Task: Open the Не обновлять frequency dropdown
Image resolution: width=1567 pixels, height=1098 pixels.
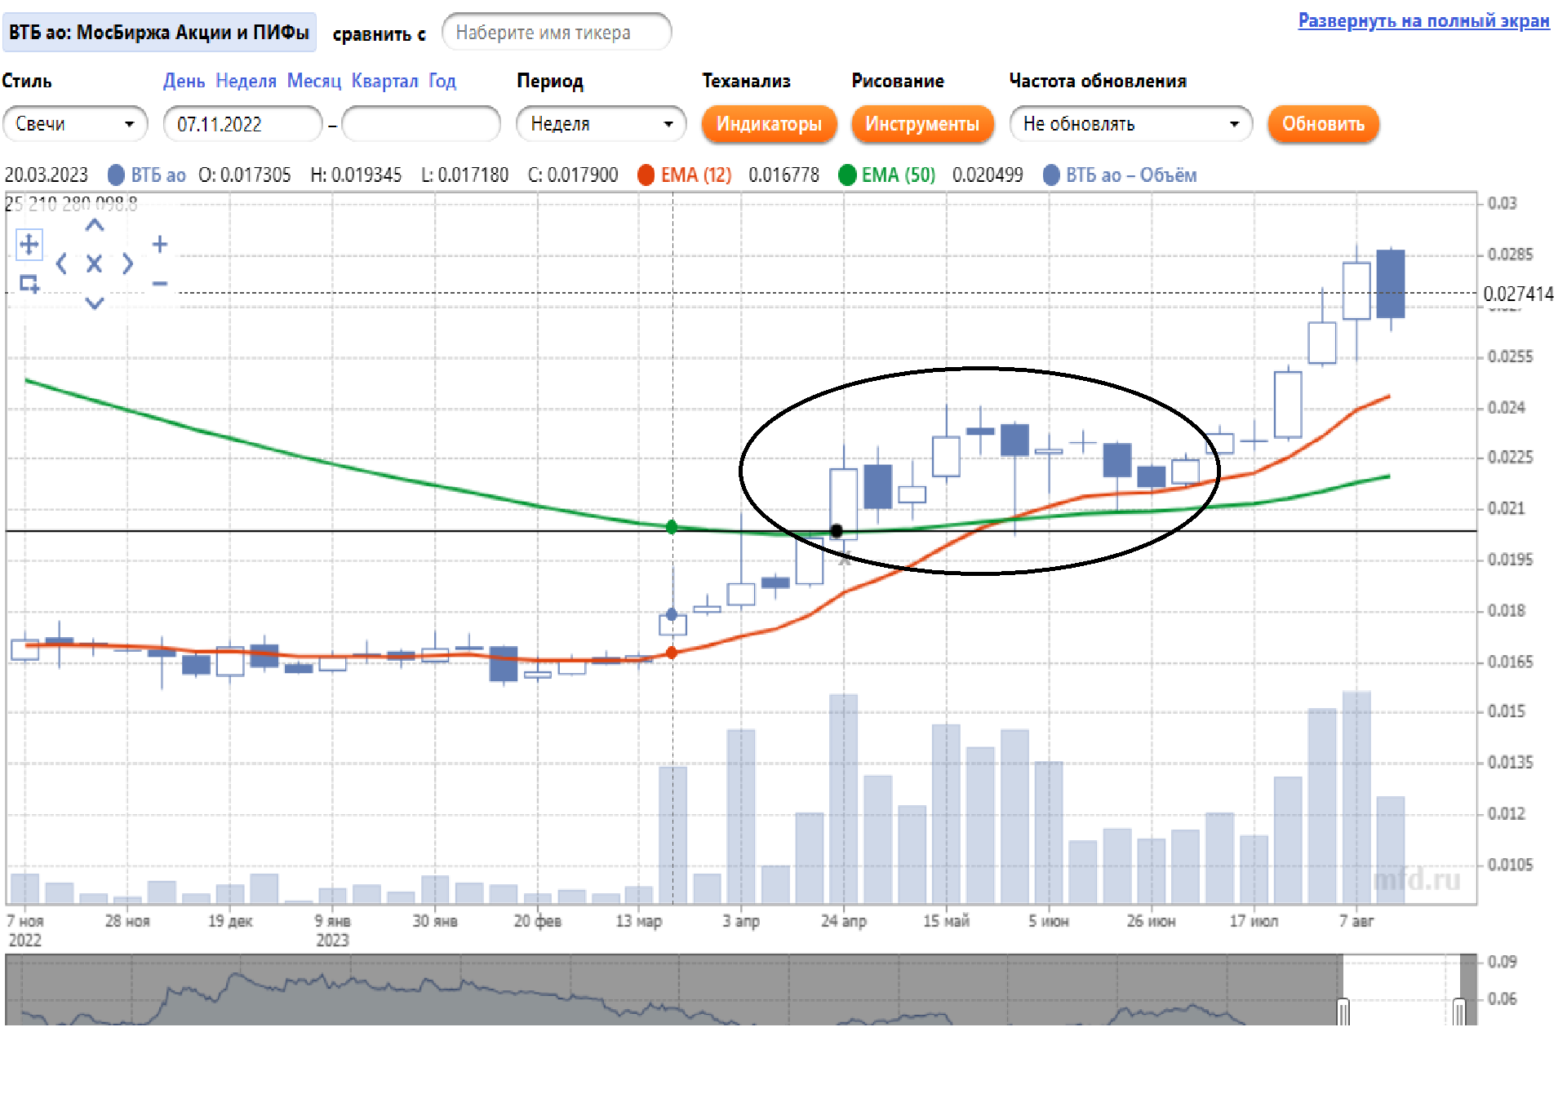Action: pos(1130,124)
